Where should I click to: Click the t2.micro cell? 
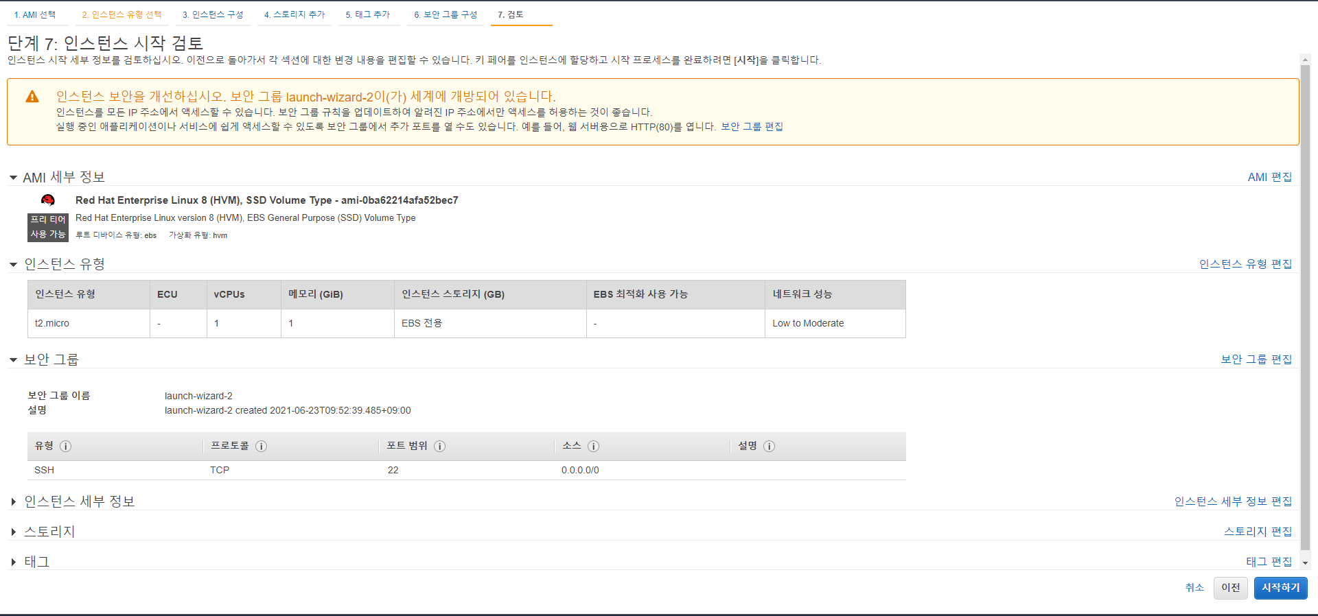point(89,323)
